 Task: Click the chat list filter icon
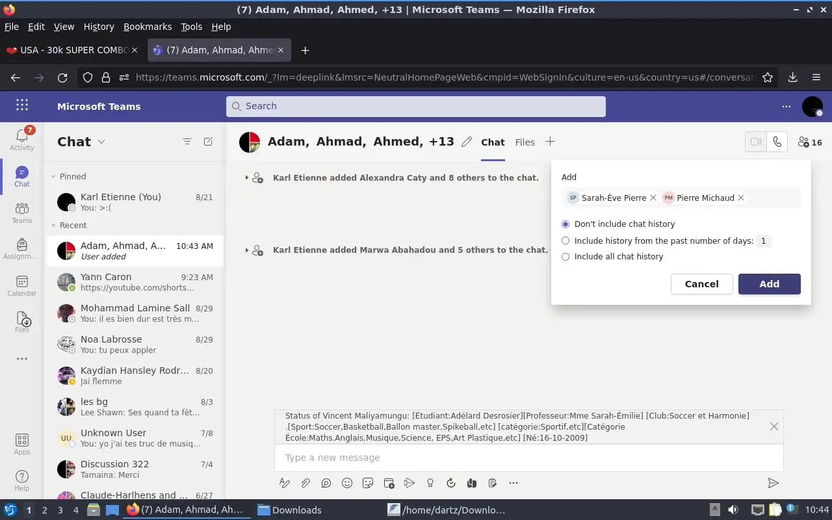(x=187, y=142)
